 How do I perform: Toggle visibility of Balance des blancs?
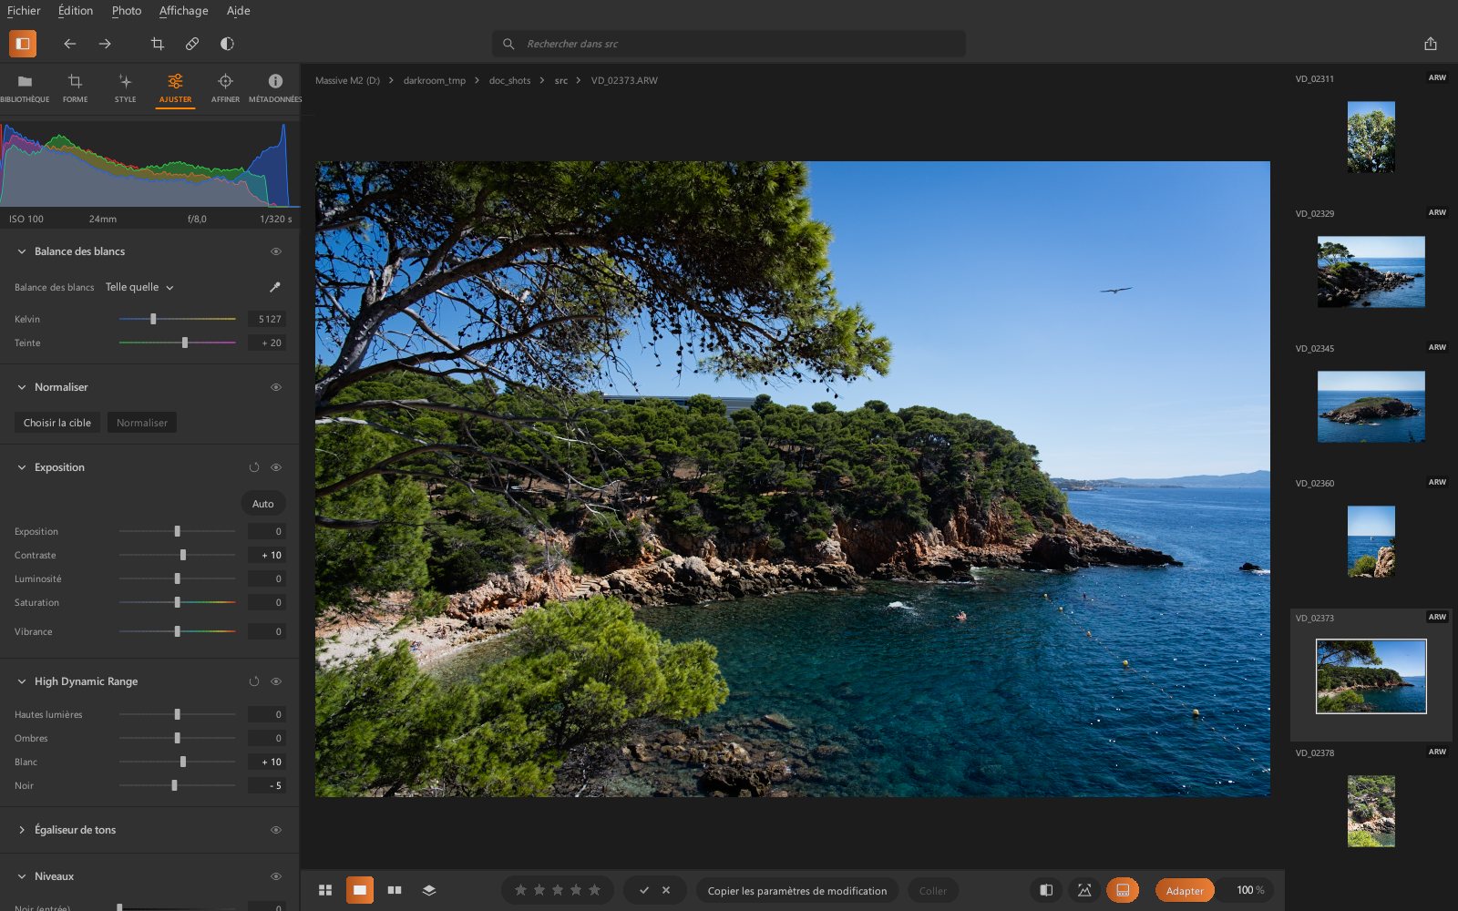click(x=276, y=251)
